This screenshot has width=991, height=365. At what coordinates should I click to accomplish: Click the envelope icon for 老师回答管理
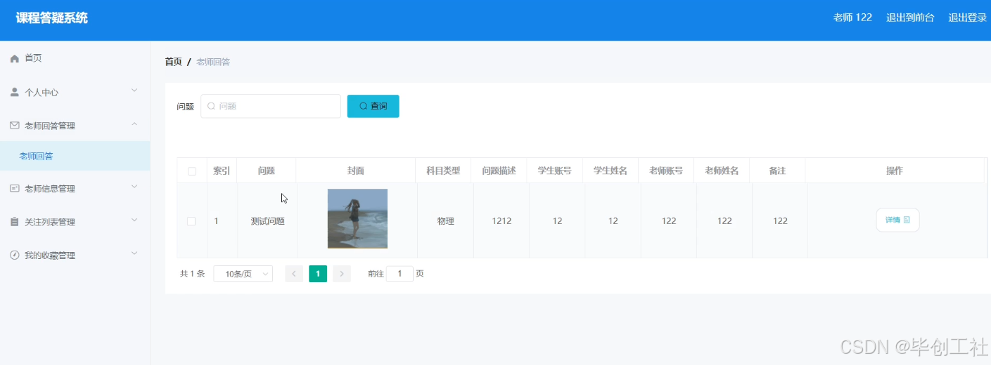[x=15, y=126]
